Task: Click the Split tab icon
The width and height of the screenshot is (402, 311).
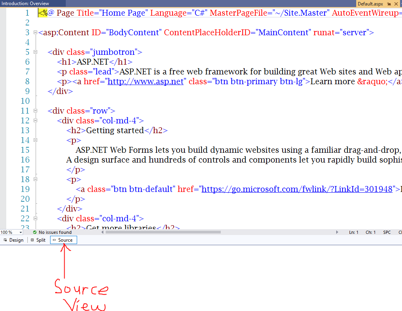Action: [32, 240]
